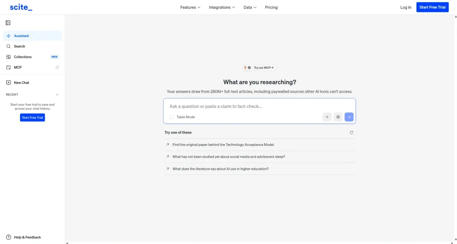Collapse the sidebar panel icon
Viewport: 457px width, 244px height.
click(8, 23)
